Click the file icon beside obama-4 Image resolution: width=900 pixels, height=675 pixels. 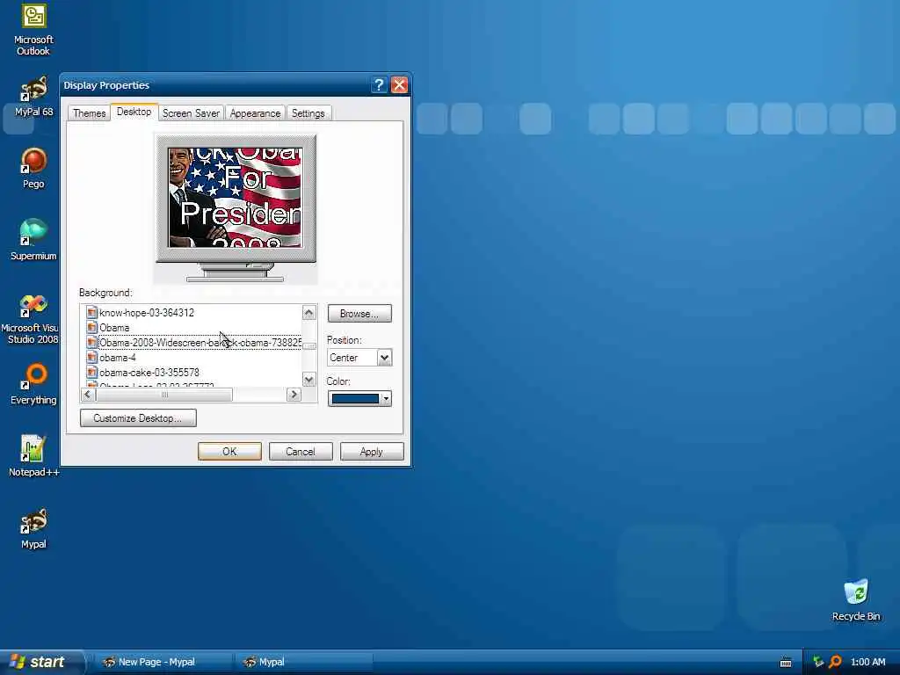(x=91, y=357)
